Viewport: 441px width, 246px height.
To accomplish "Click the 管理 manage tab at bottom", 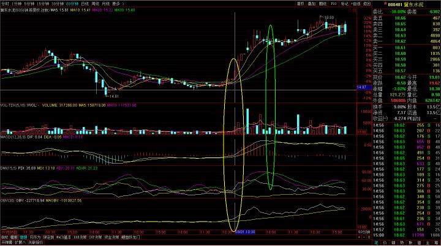I will (x=23, y=237).
